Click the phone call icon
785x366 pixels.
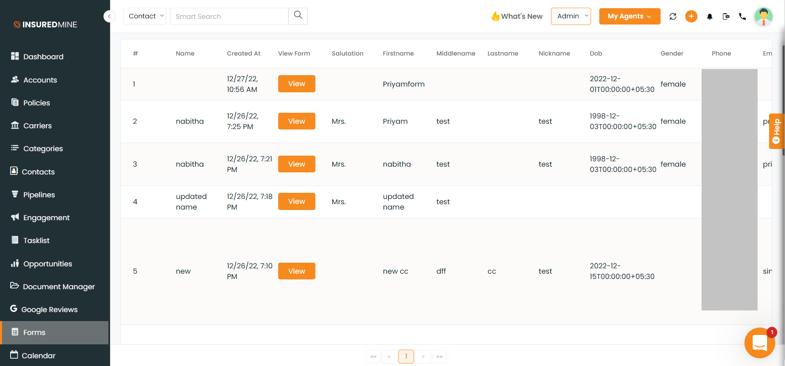click(x=742, y=16)
